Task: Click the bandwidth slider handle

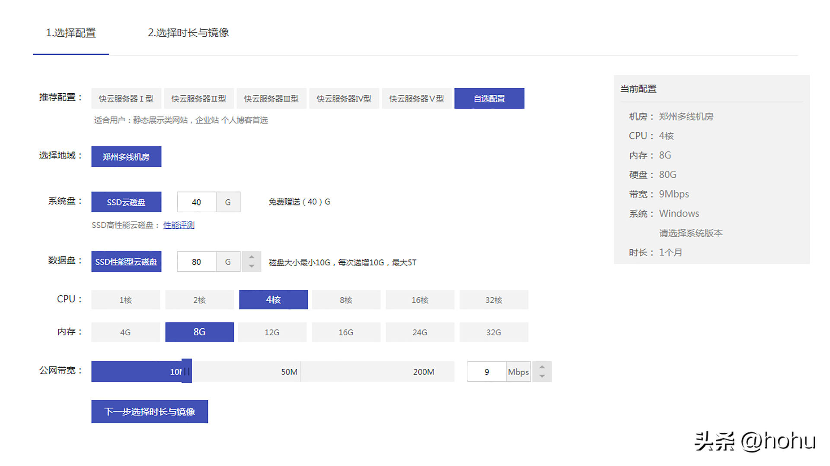Action: pos(187,371)
